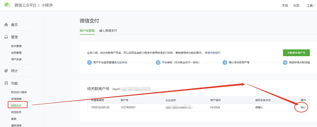Open the 工具 dropdown in header
The width and height of the screenshot is (317, 127).
click(x=310, y=6)
